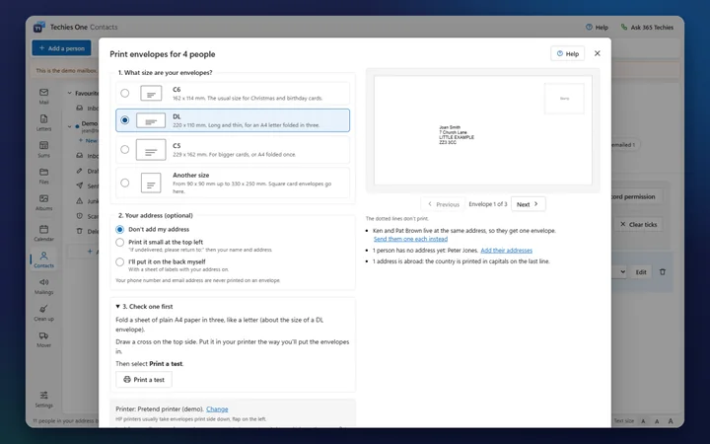710x444 pixels.
Task: Open Files in the left sidebar
Action: tap(43, 176)
